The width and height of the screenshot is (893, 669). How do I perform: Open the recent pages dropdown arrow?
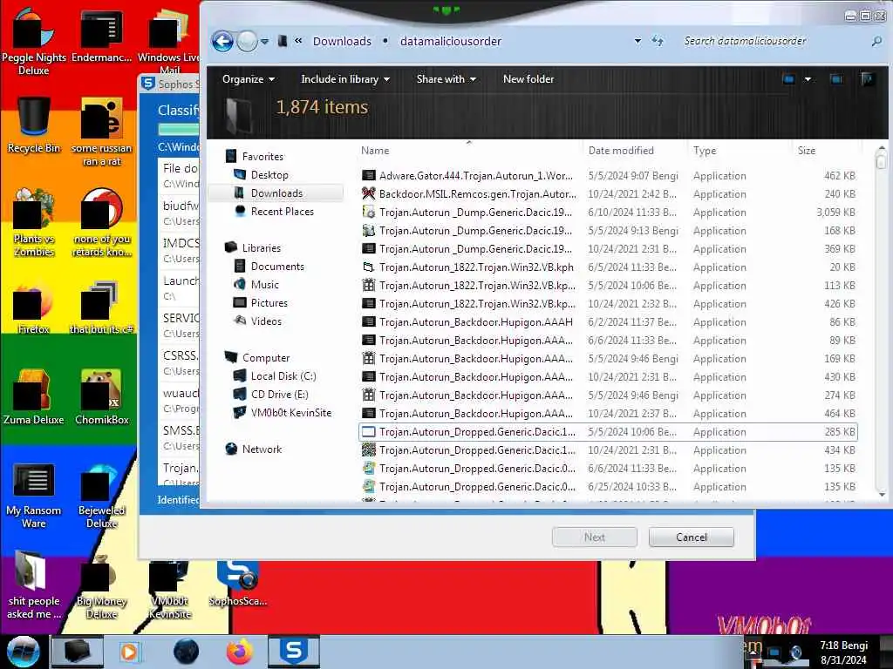coord(265,42)
